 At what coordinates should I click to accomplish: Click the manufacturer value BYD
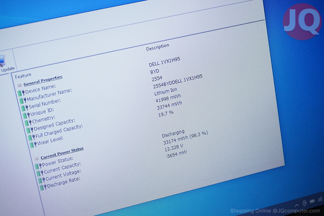155,72
